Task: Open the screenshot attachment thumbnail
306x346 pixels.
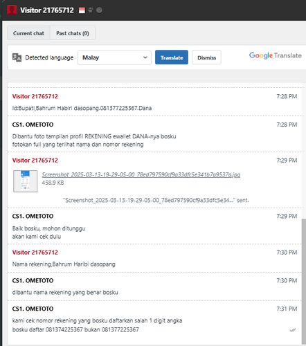Action: click(x=26, y=181)
